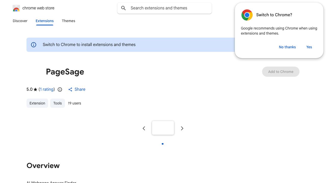Click the star rating icon

point(35,89)
